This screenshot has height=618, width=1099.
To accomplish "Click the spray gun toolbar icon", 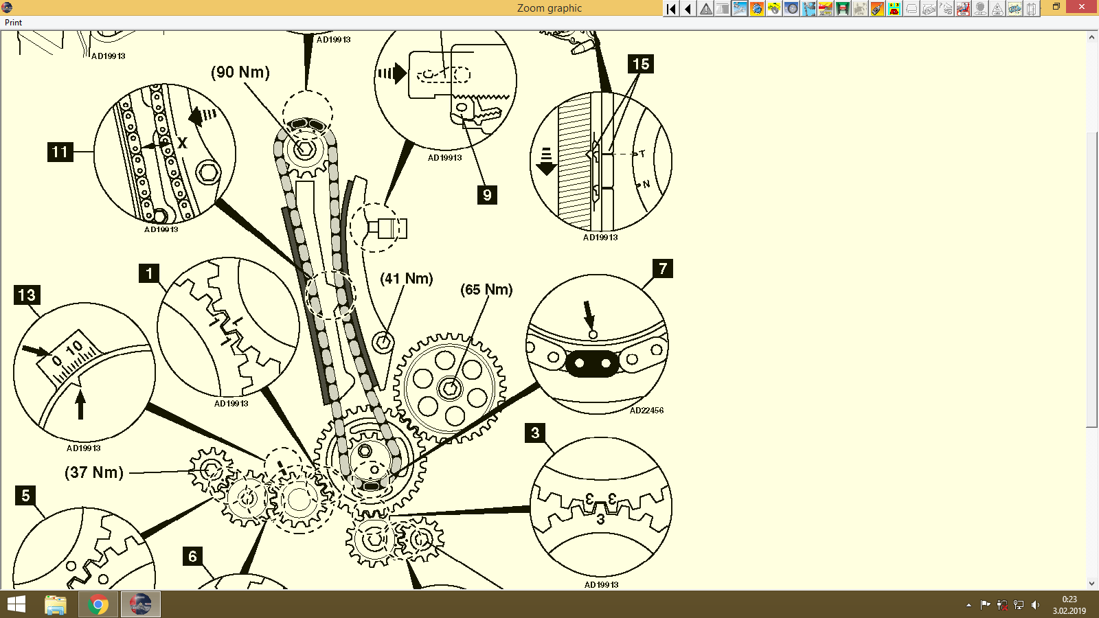I will tap(877, 9).
